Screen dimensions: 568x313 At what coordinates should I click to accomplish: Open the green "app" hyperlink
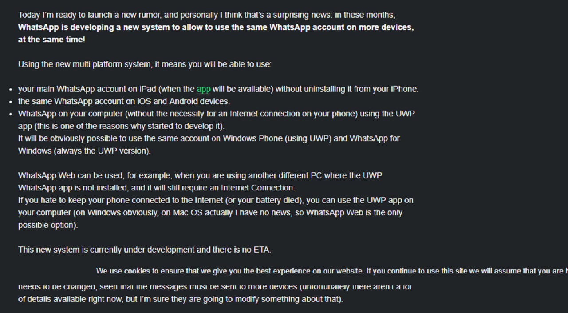[203, 89]
